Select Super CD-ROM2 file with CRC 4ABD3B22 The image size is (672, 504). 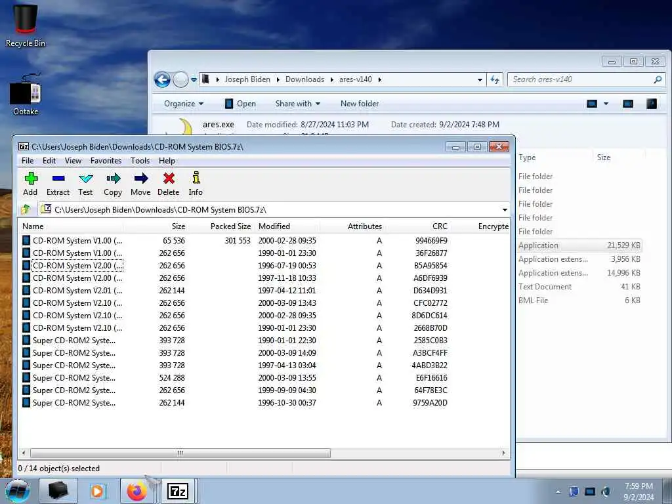click(73, 365)
